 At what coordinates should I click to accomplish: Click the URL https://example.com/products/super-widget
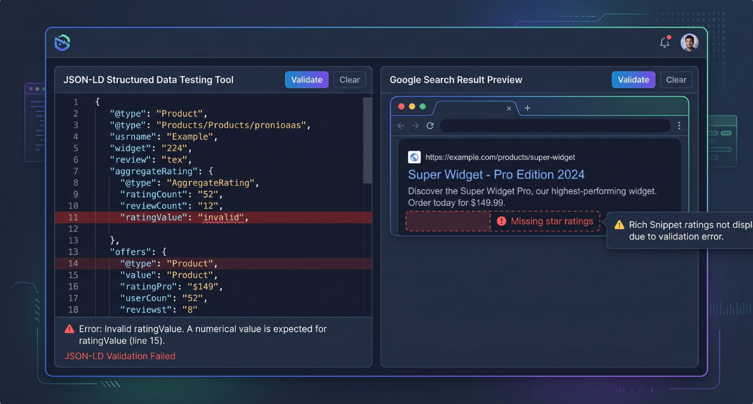pos(500,157)
